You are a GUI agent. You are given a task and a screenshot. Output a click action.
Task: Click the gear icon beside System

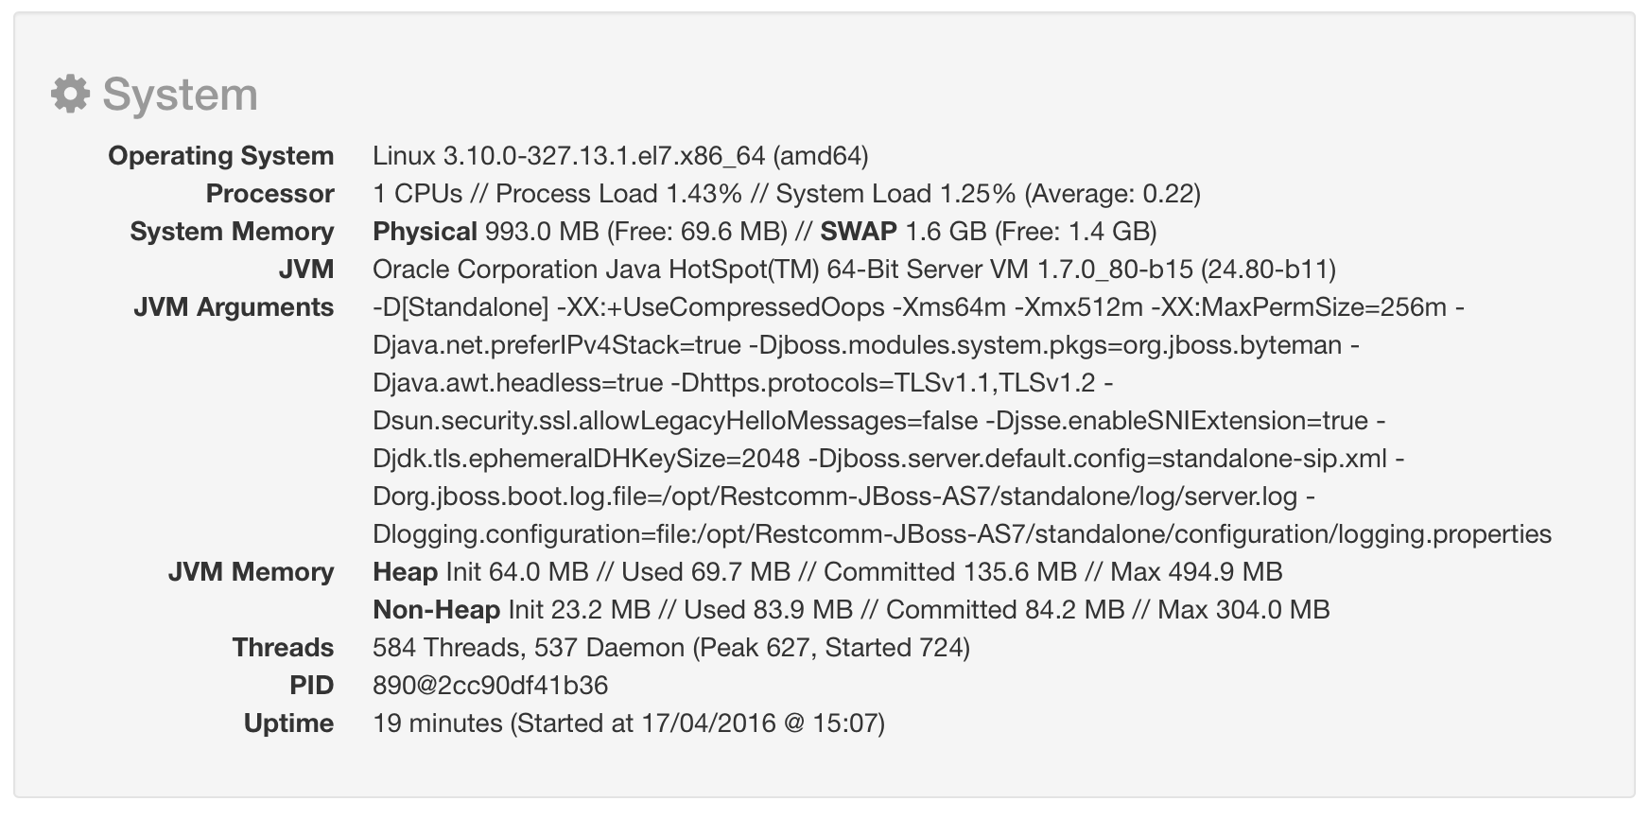(70, 95)
